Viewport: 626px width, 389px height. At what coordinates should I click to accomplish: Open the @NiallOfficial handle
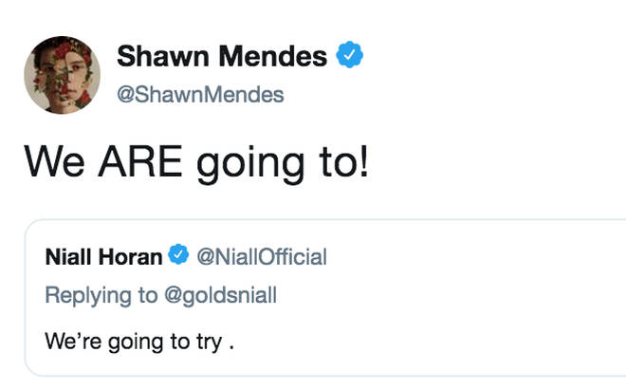coord(262,257)
